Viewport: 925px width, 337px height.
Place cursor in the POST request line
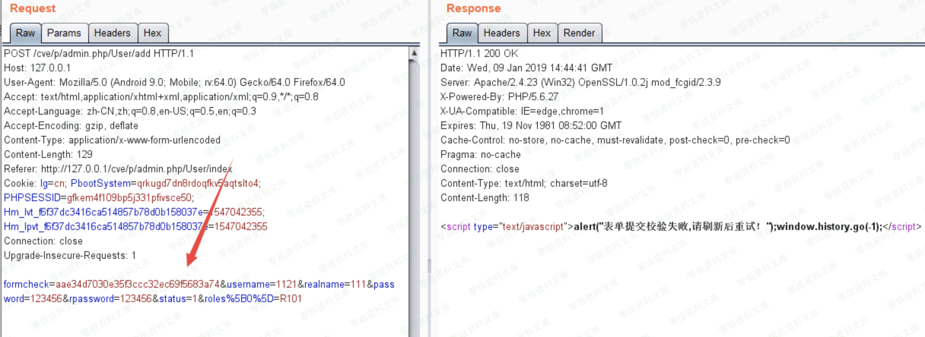click(99, 54)
